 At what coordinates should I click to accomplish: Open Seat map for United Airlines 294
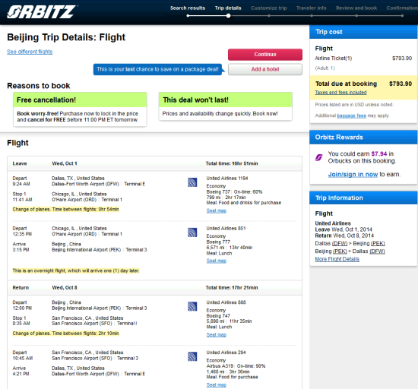point(216,385)
